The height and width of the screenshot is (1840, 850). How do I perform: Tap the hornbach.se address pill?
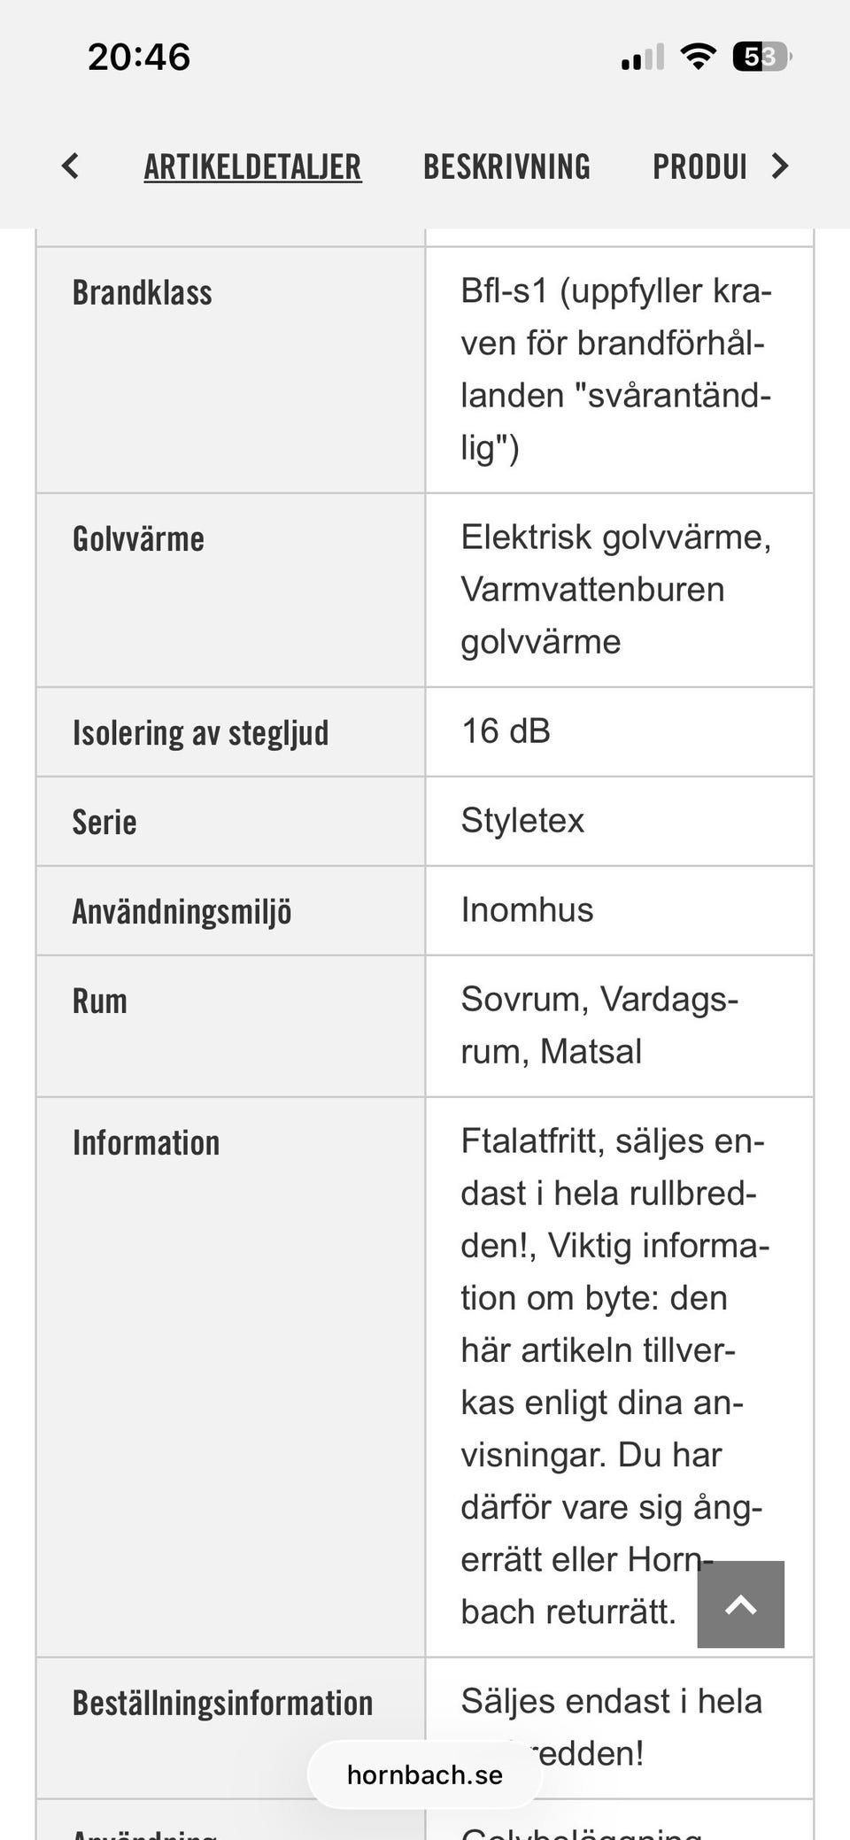425,1774
